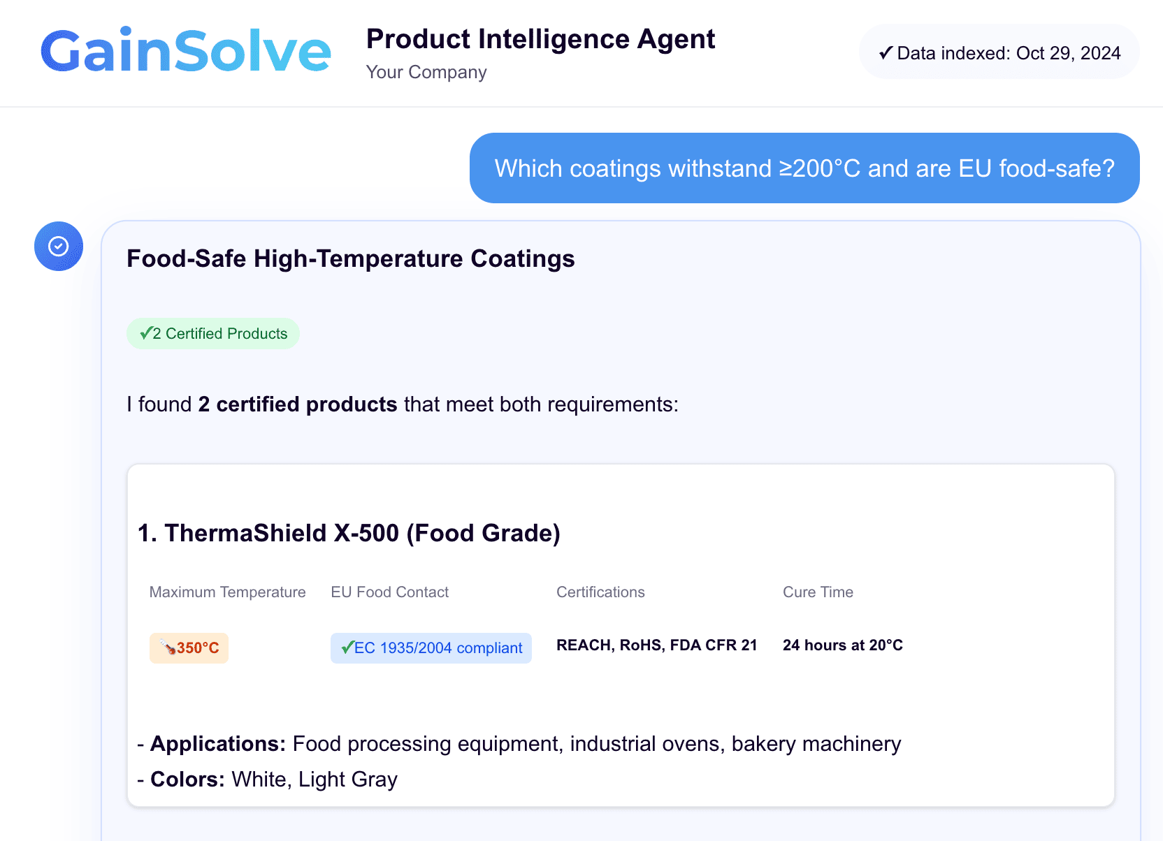This screenshot has height=841, width=1163.
Task: Click the Colors line listing White, Light Gray
Action: pos(267,780)
